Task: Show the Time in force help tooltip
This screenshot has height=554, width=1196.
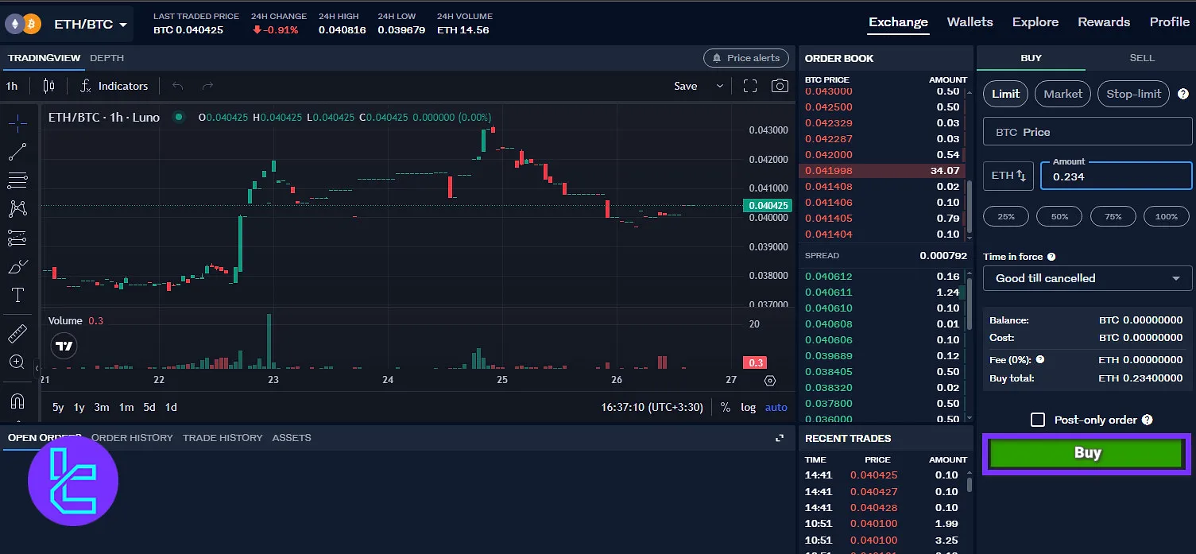Action: [1051, 257]
